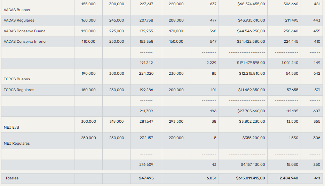Click the VACAS Buenas row label
The image size is (325, 186).
(x=17, y=10)
